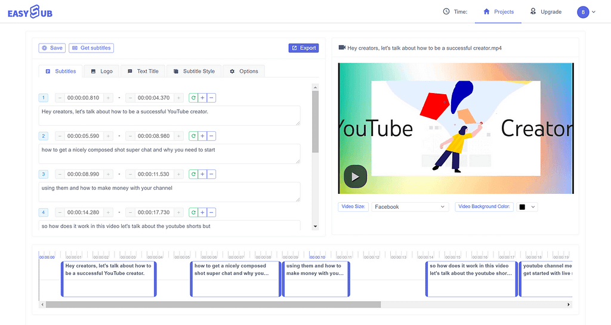Click the user avatar labeled 8
Screen dimensions: 611x325
click(x=583, y=12)
